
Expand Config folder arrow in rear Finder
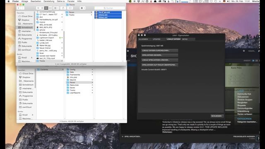(92, 70)
